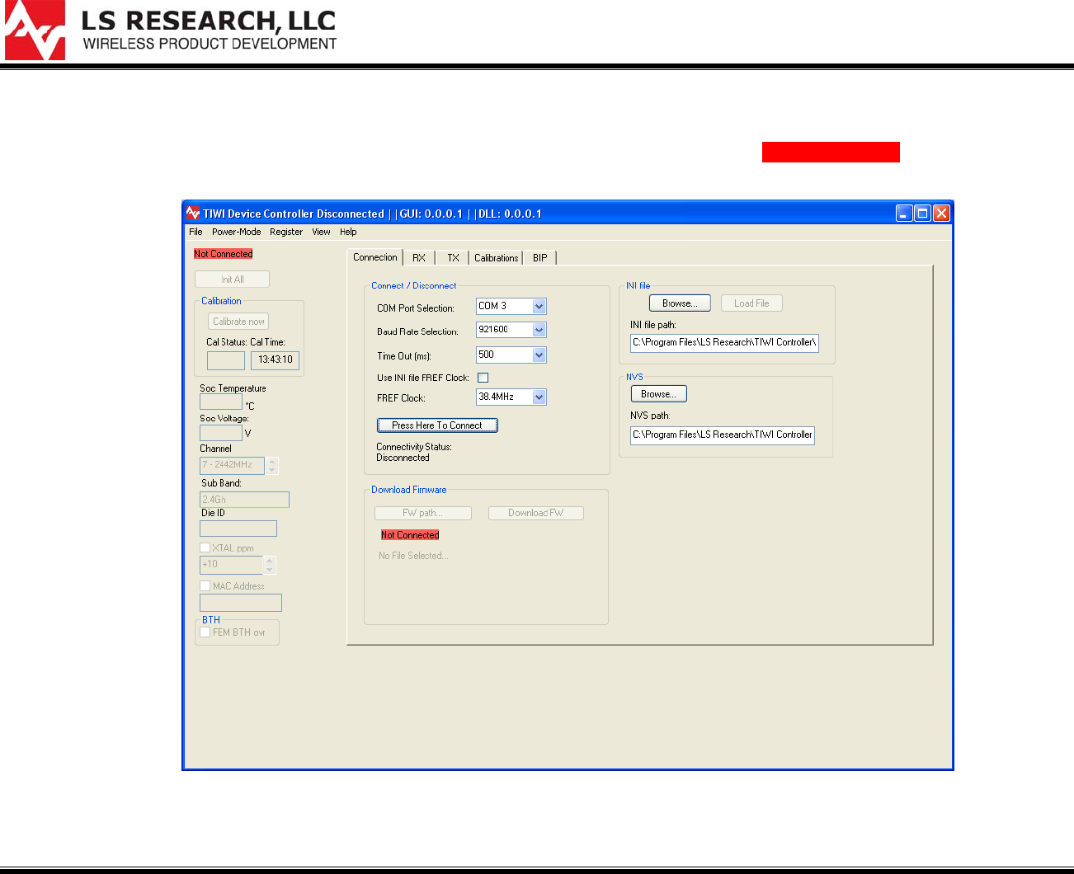Viewport: 1074px width, 874px height.
Task: Click the TIWI app icon in title bar
Action: pyautogui.click(x=193, y=214)
